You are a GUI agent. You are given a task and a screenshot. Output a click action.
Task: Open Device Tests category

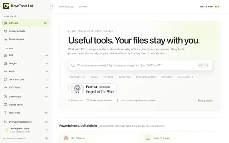pyautogui.click(x=26, y=105)
